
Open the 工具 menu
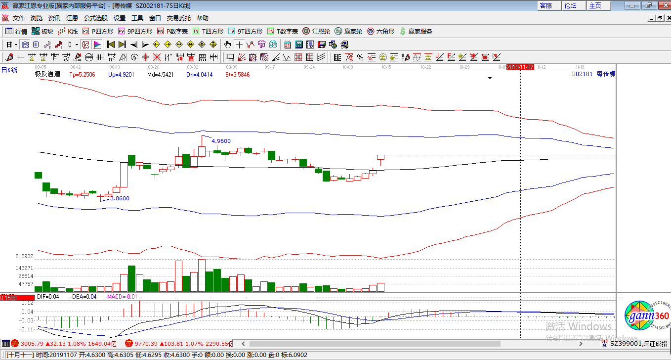click(x=137, y=18)
